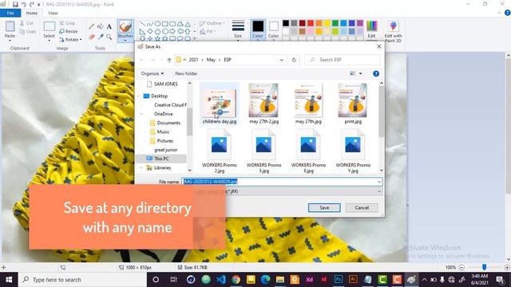
Task: Open Google Chrome from taskbar
Action: pyautogui.click(x=236, y=280)
